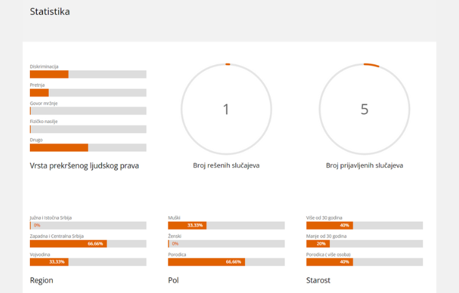
Task: Click the Drugo progress bar
Action: [x=88, y=148]
